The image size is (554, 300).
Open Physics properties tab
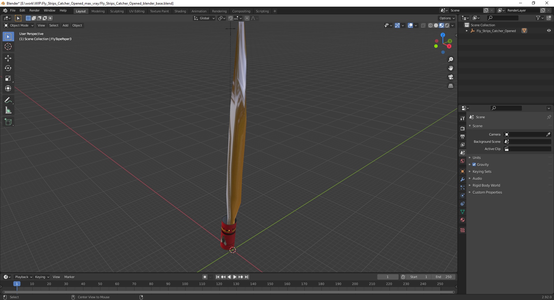pos(463,196)
